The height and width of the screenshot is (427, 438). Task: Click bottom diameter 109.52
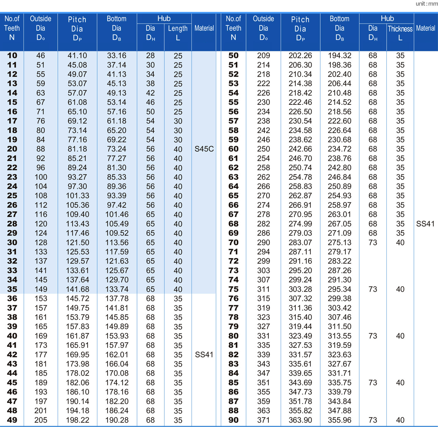117,233
